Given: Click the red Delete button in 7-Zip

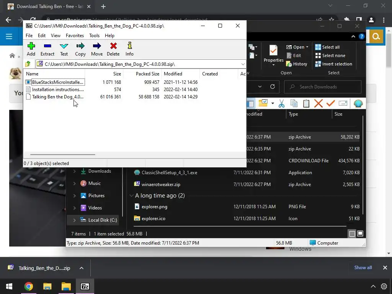Looking at the screenshot, I should [113, 49].
